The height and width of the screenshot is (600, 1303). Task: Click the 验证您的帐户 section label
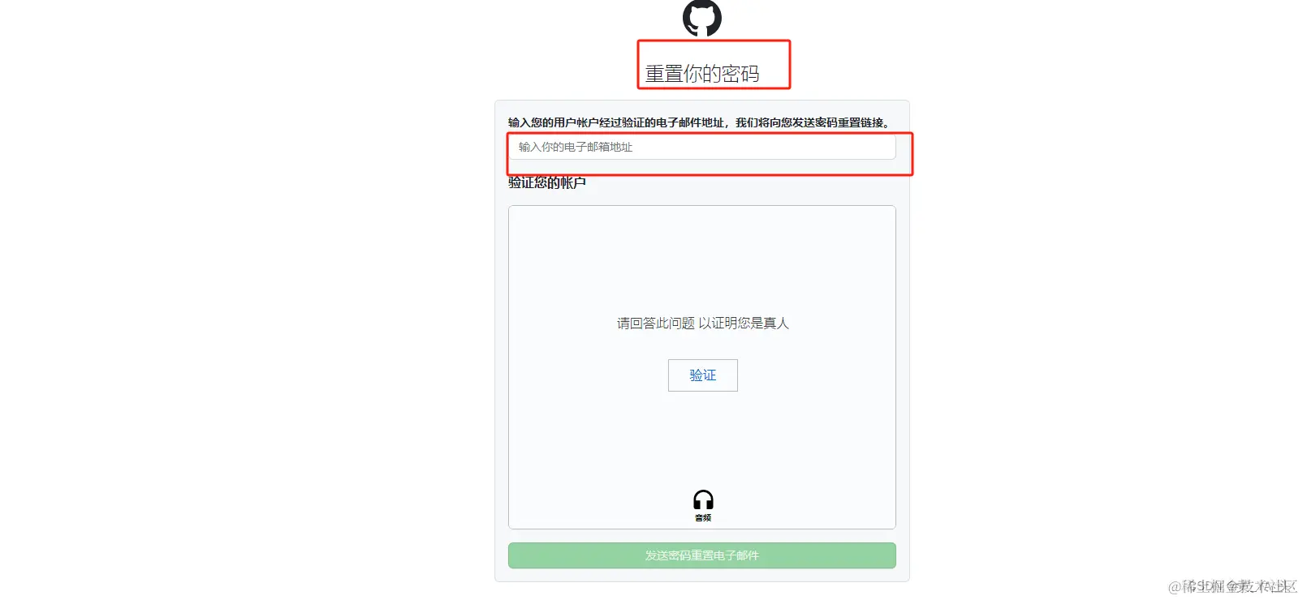click(547, 183)
